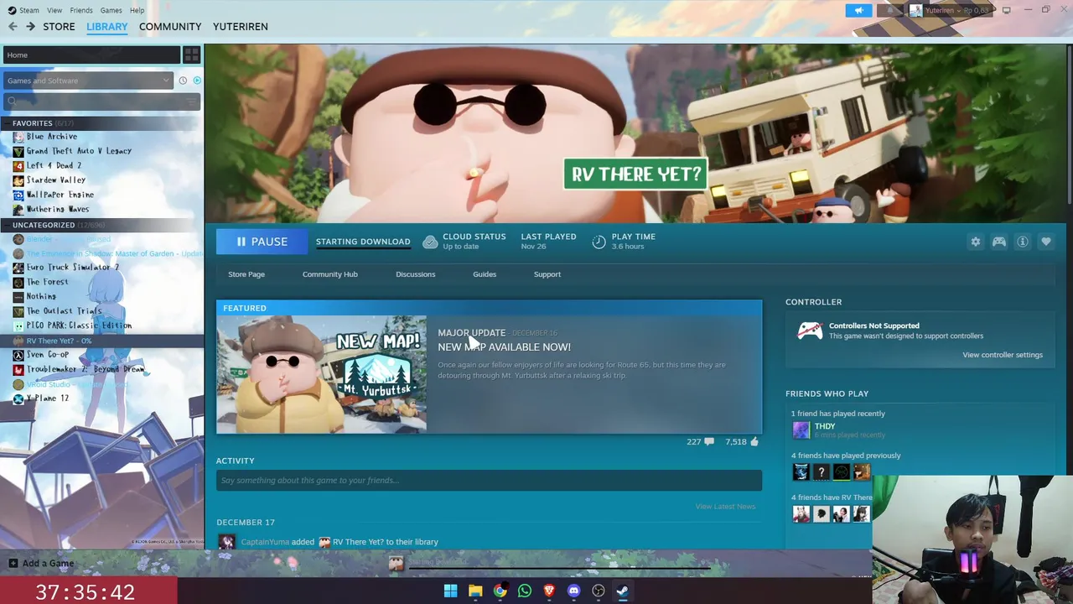Screen dimensions: 1073x604
Task: Click the activity status text box
Action: [x=489, y=480]
